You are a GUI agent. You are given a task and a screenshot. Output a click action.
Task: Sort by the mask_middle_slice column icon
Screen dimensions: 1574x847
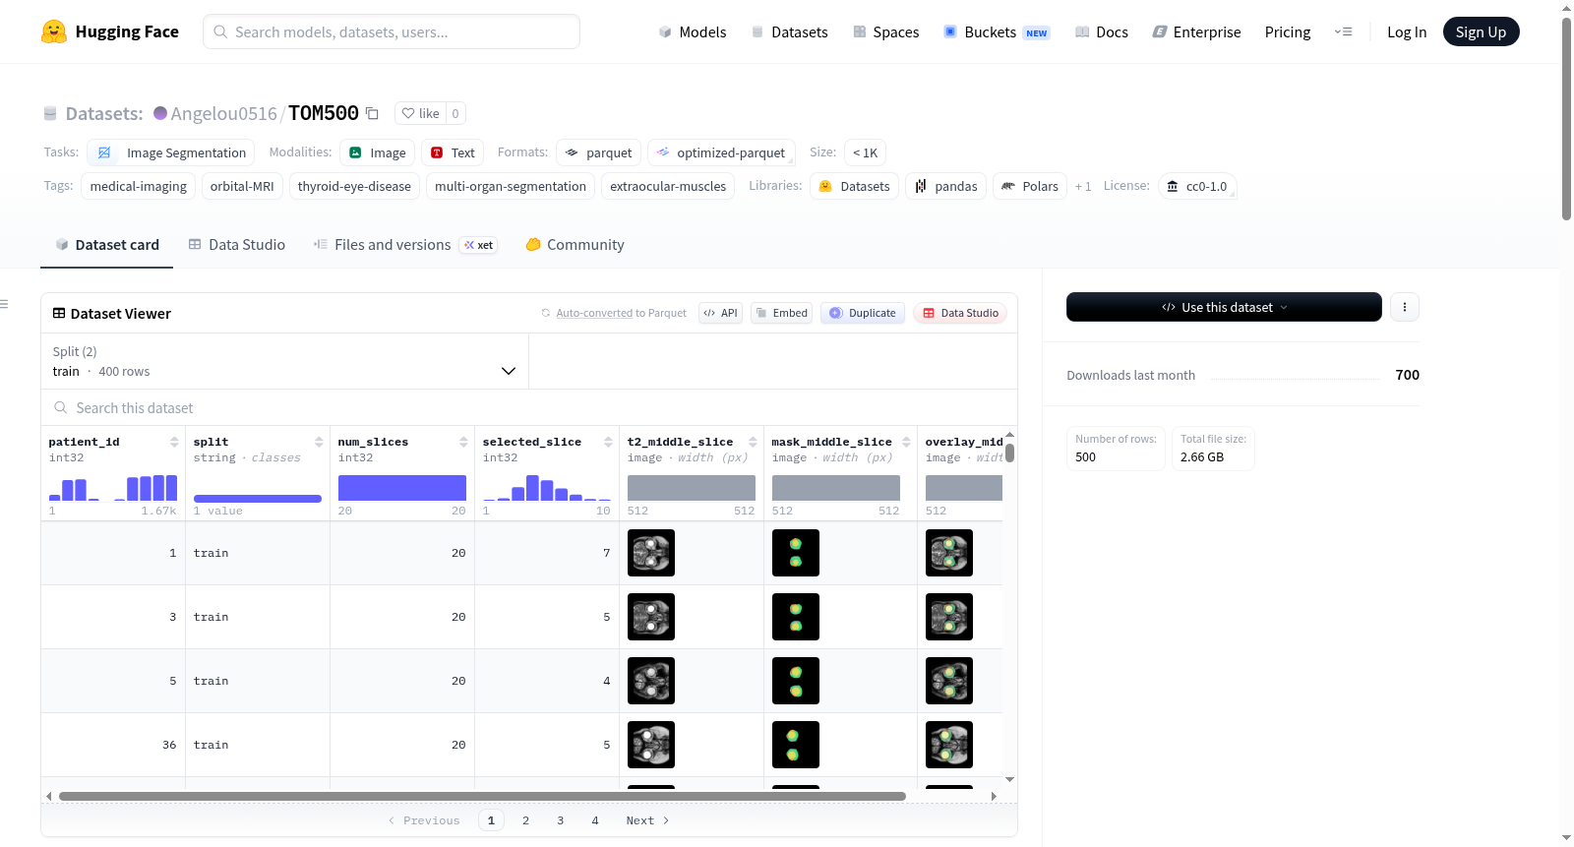[906, 442]
